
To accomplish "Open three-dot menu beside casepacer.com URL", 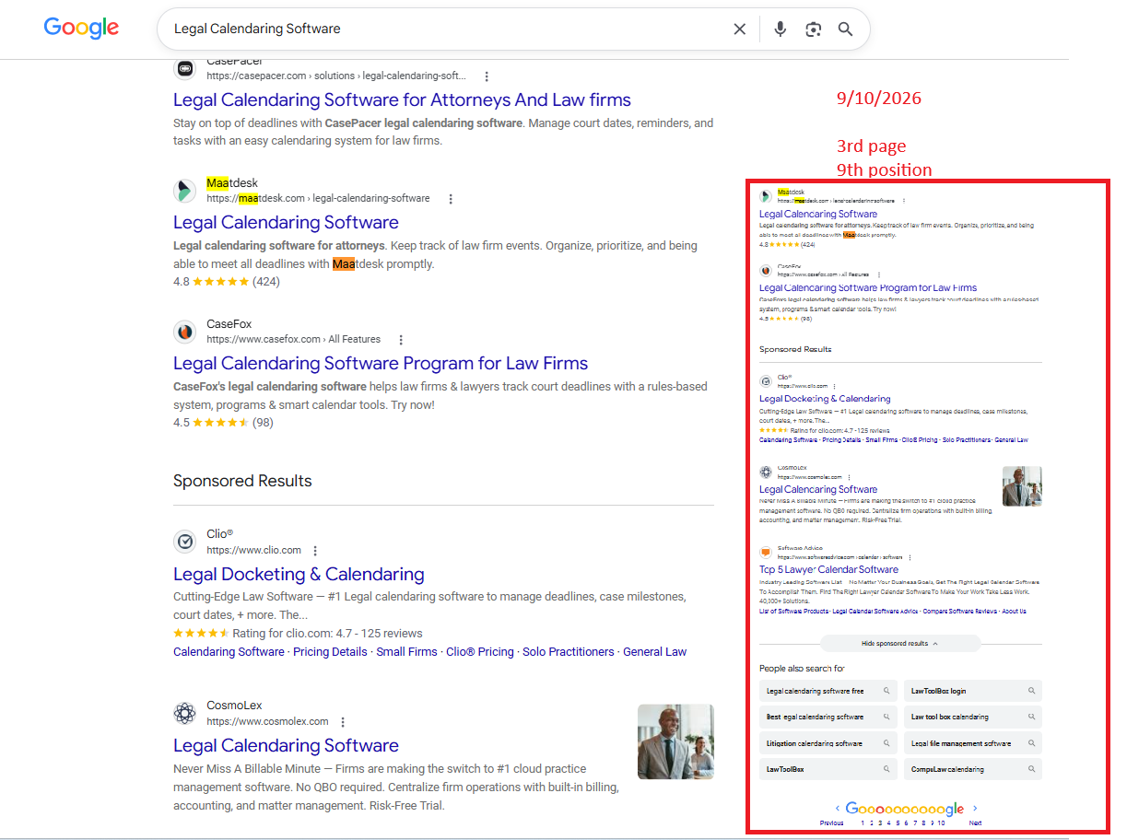I will click(487, 76).
